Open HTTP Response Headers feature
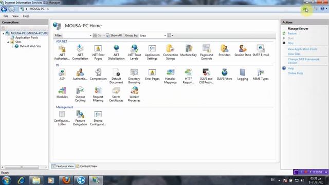The height and width of the screenshot is (185, 329). point(189,77)
